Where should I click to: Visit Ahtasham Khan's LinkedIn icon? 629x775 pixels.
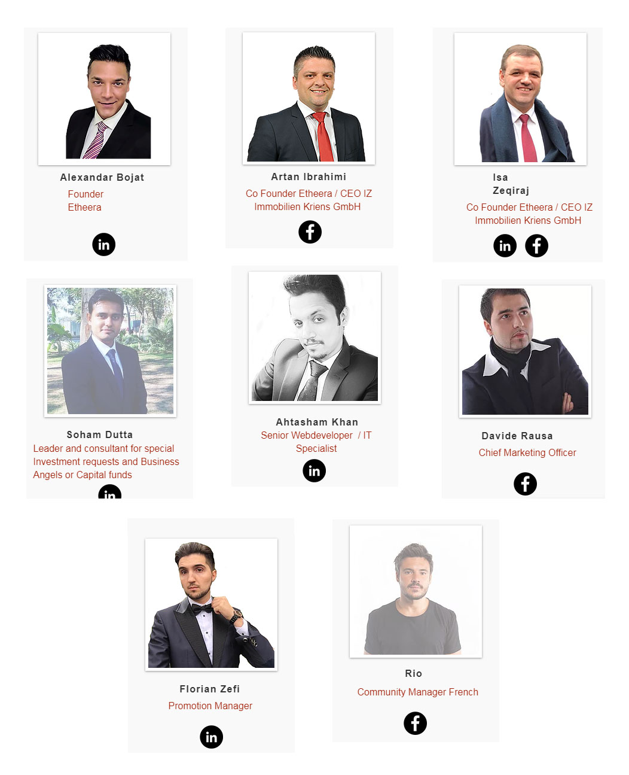(314, 470)
